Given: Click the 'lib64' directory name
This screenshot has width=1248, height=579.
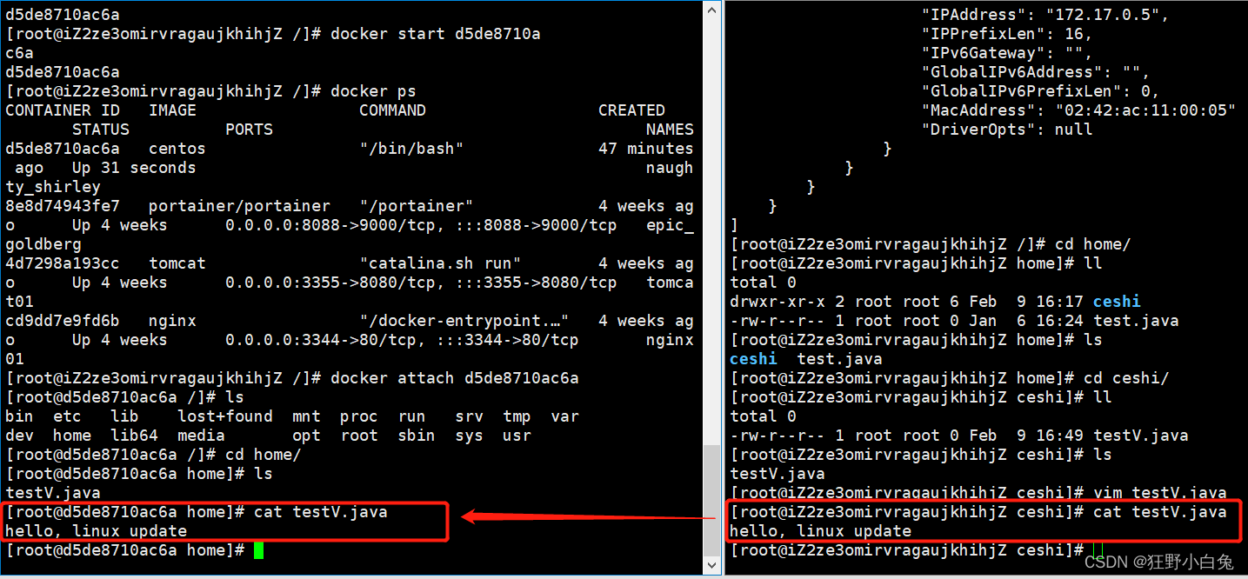Looking at the screenshot, I should [x=134, y=436].
